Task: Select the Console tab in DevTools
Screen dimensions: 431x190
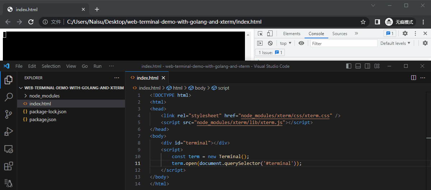Action: (x=316, y=33)
